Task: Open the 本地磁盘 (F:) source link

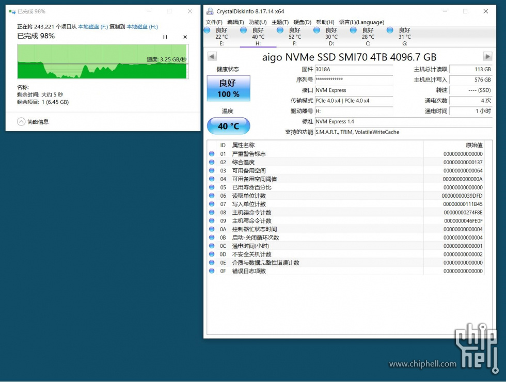Action: pos(93,27)
